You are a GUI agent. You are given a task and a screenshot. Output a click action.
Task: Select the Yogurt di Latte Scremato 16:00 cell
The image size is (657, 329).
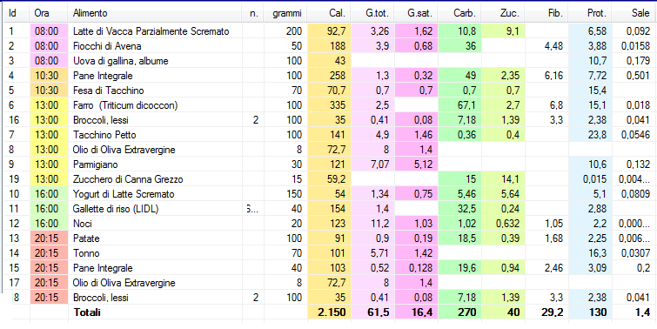point(49,194)
